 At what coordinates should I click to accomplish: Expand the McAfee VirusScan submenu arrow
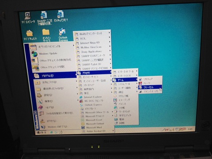[110, 46]
